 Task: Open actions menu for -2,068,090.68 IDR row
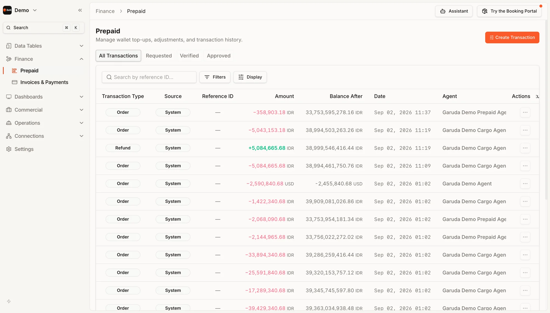(525, 219)
